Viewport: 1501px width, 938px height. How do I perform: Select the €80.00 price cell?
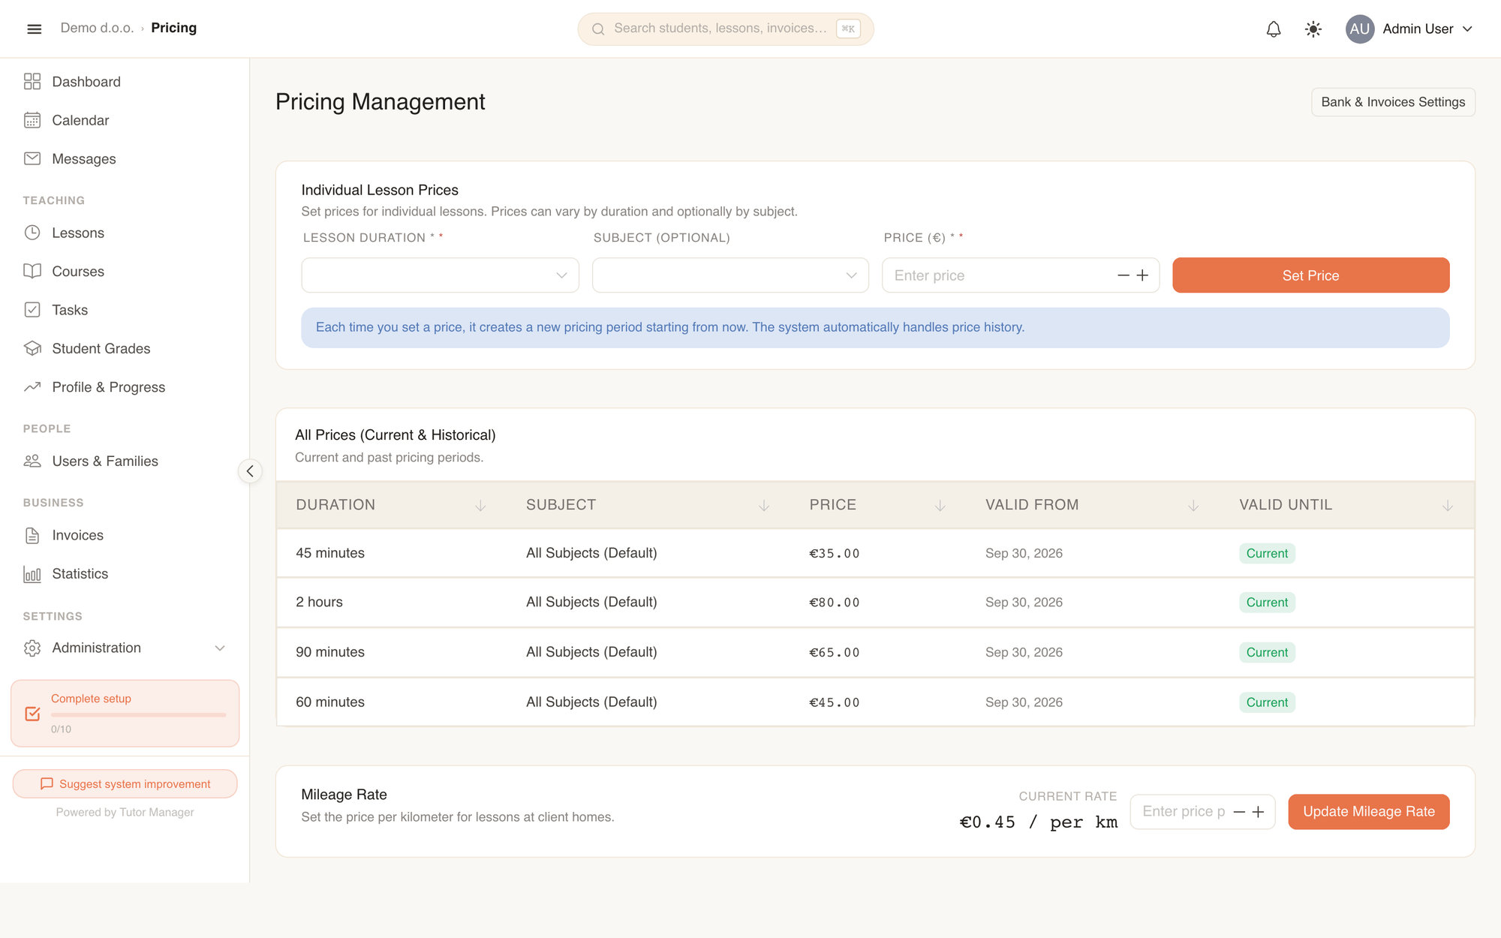point(834,603)
